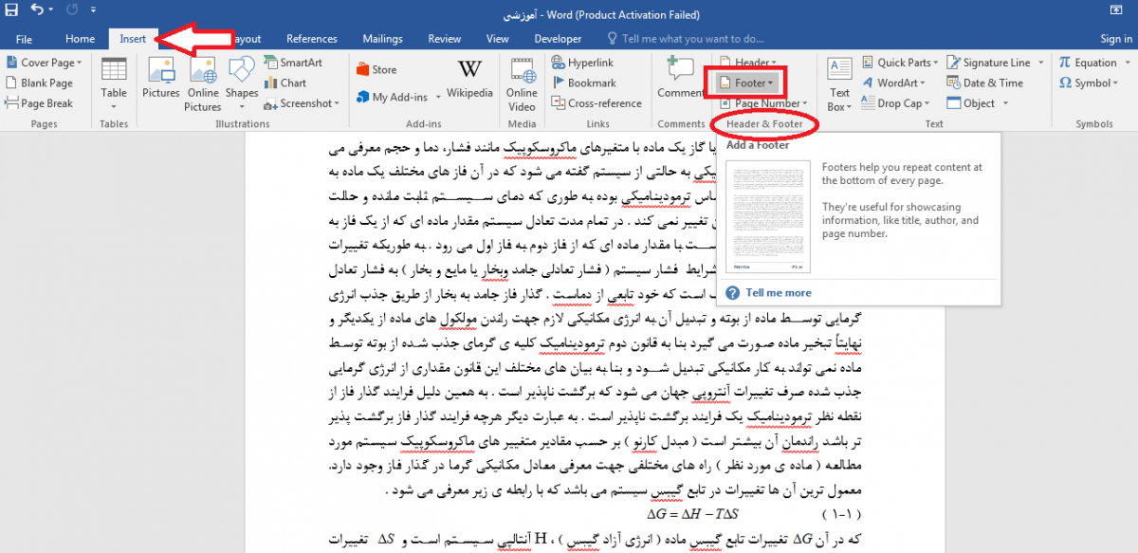Click the Save icon in the title bar
The image size is (1138, 553).
click(11, 13)
